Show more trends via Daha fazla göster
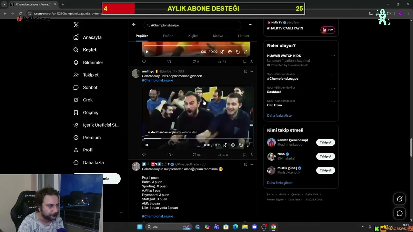This screenshot has width=413, height=232. pos(280,115)
